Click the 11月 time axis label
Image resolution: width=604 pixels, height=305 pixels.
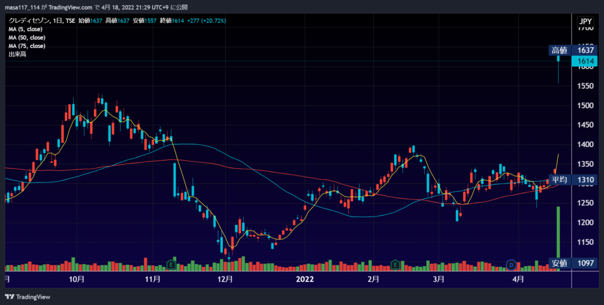[153, 279]
